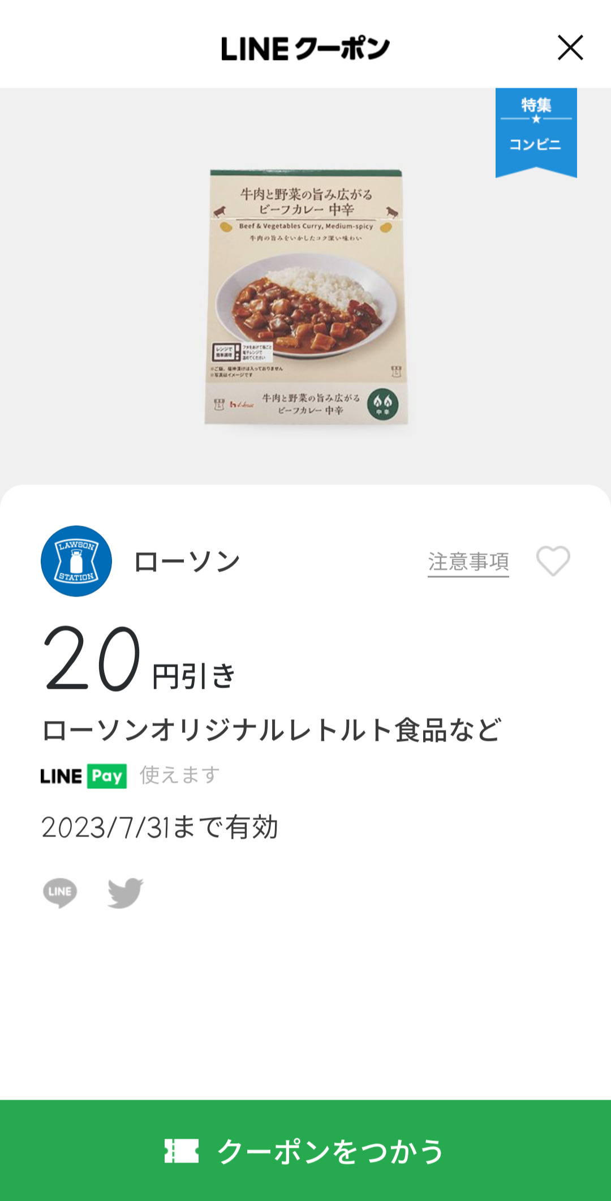
Task: Select the ローソン store name
Action: click(187, 562)
